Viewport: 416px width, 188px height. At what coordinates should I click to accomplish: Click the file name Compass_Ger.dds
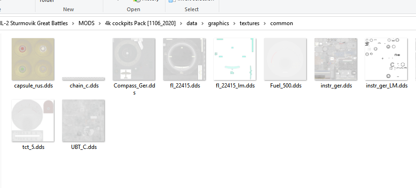[x=134, y=89]
